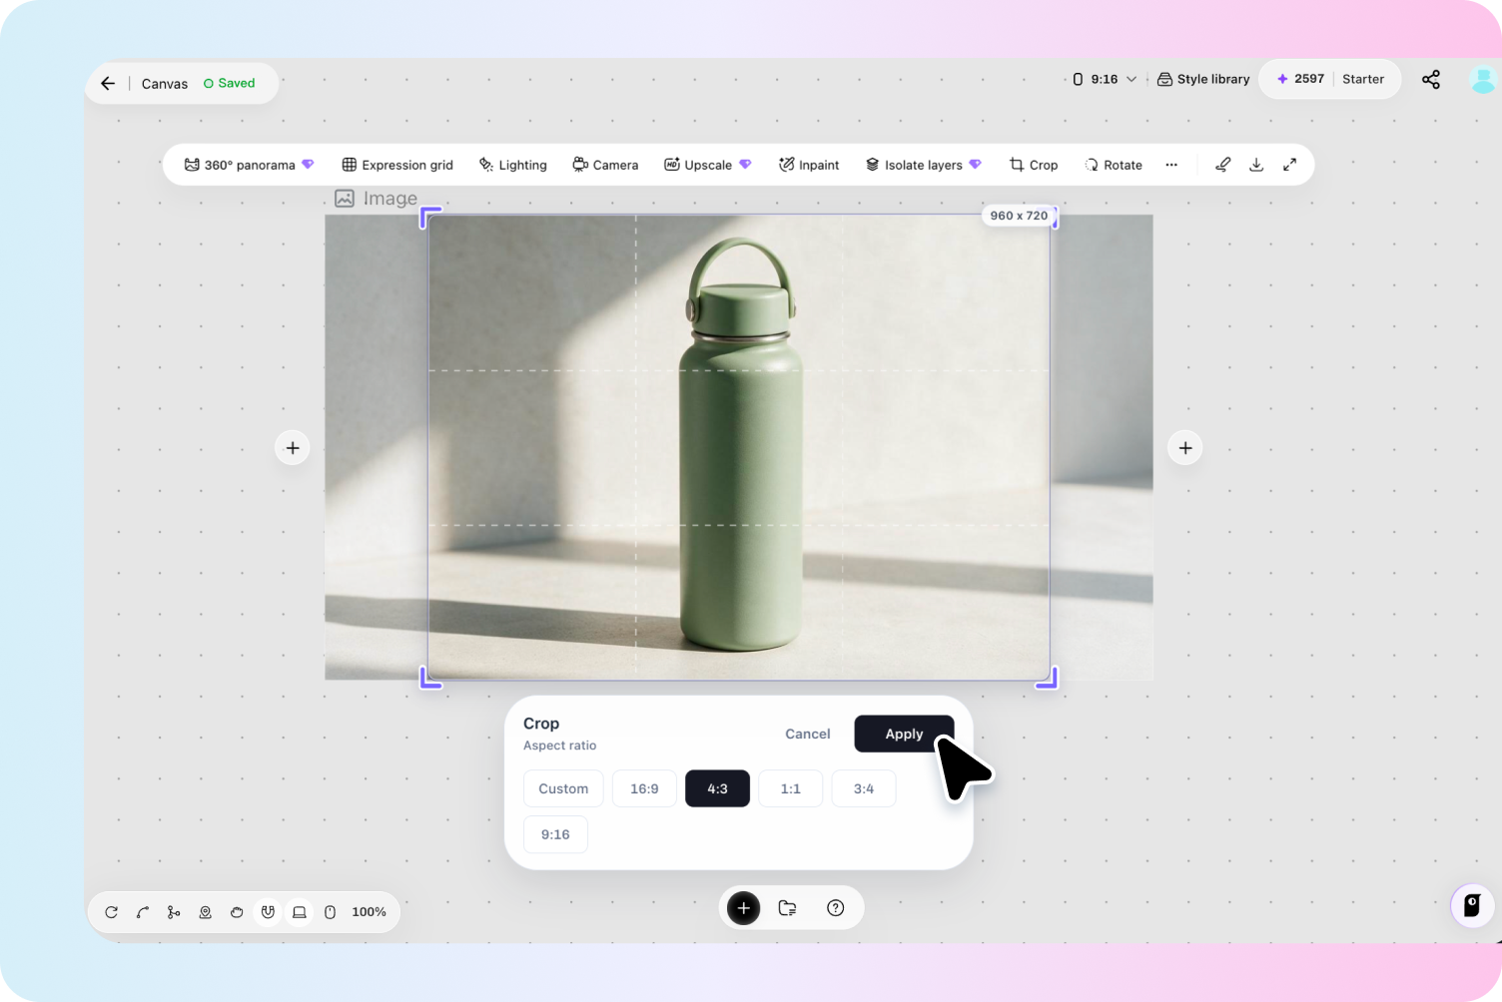Select the 16:9 aspect ratio option

[x=644, y=788]
